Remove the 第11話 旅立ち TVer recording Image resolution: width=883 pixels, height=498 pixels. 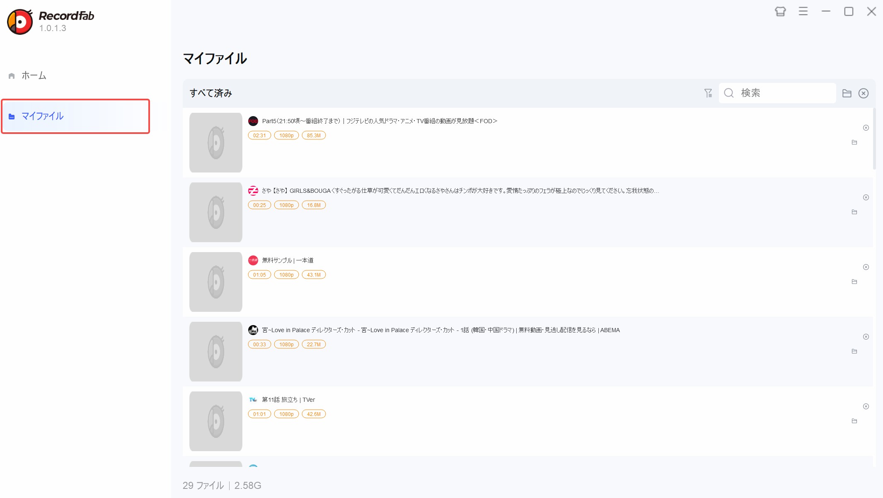pyautogui.click(x=866, y=406)
